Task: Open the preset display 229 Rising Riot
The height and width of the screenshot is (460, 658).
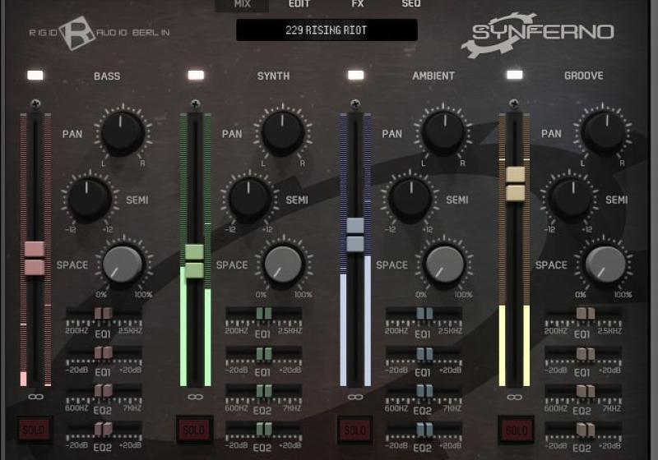Action: click(327, 30)
